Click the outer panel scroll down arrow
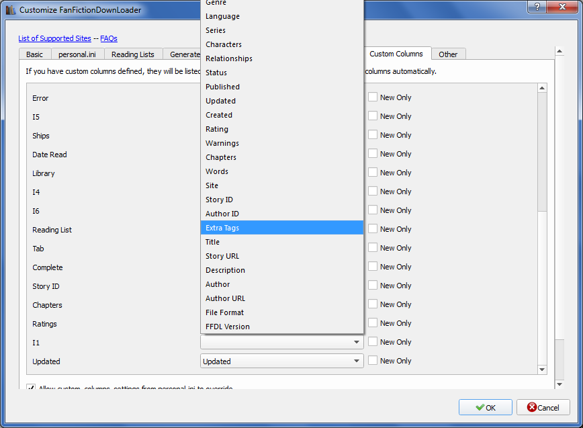 559,384
